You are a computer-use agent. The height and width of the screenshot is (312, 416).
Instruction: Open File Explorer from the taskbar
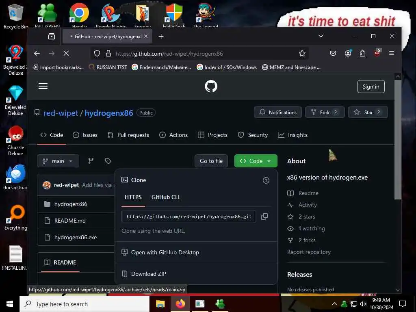coord(160,304)
